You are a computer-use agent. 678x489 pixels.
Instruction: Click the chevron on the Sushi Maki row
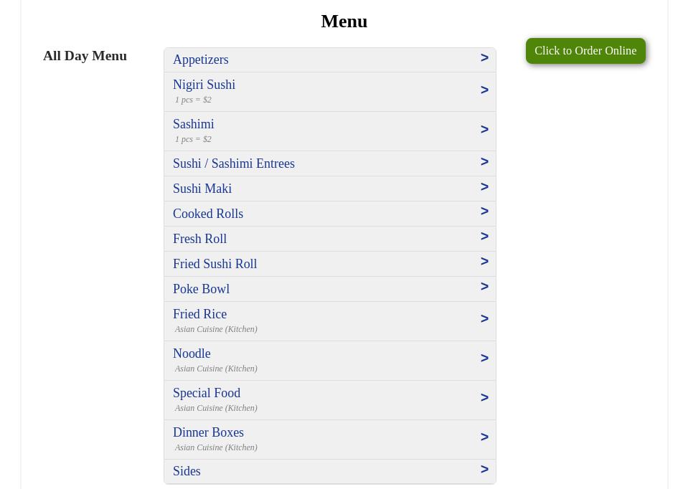[484, 187]
